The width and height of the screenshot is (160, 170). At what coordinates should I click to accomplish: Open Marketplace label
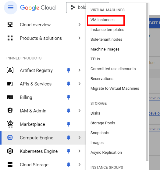tap(32, 124)
